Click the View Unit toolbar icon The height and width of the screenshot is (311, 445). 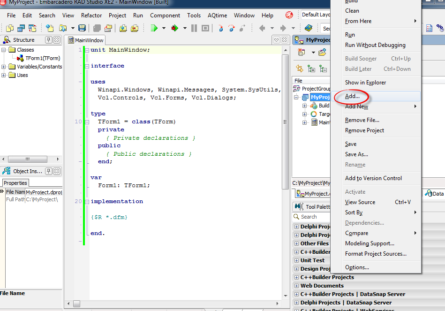[10, 28]
